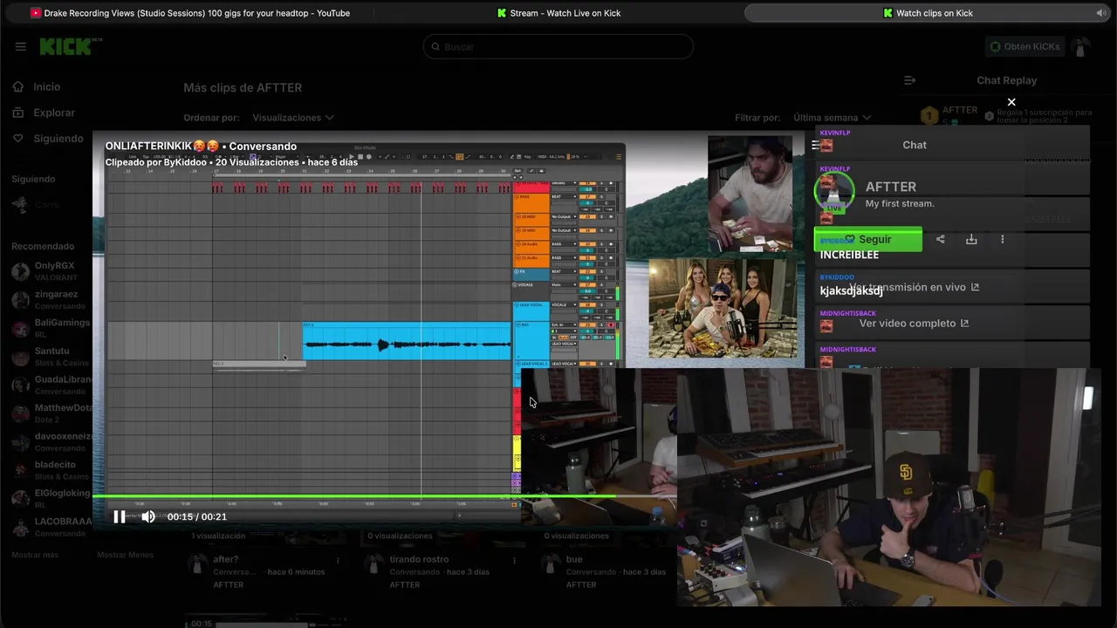Viewport: 1117px width, 628px height.
Task: Download the clip using the download icon
Action: point(971,239)
